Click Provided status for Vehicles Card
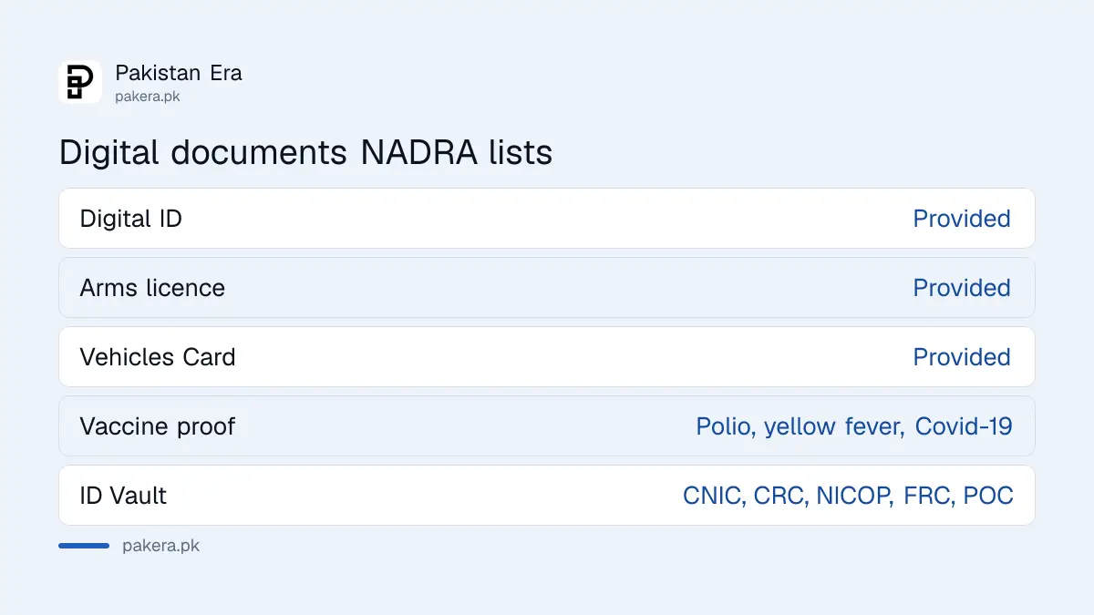The image size is (1094, 615). 962,357
